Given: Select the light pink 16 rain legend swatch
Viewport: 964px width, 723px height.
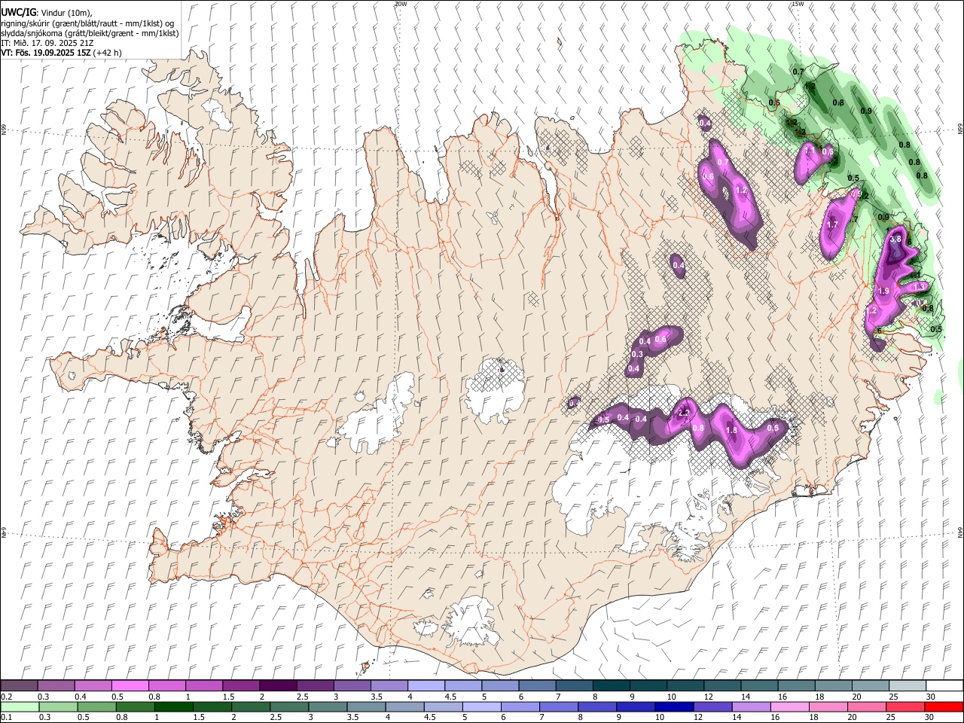Looking at the screenshot, I should point(789,706).
